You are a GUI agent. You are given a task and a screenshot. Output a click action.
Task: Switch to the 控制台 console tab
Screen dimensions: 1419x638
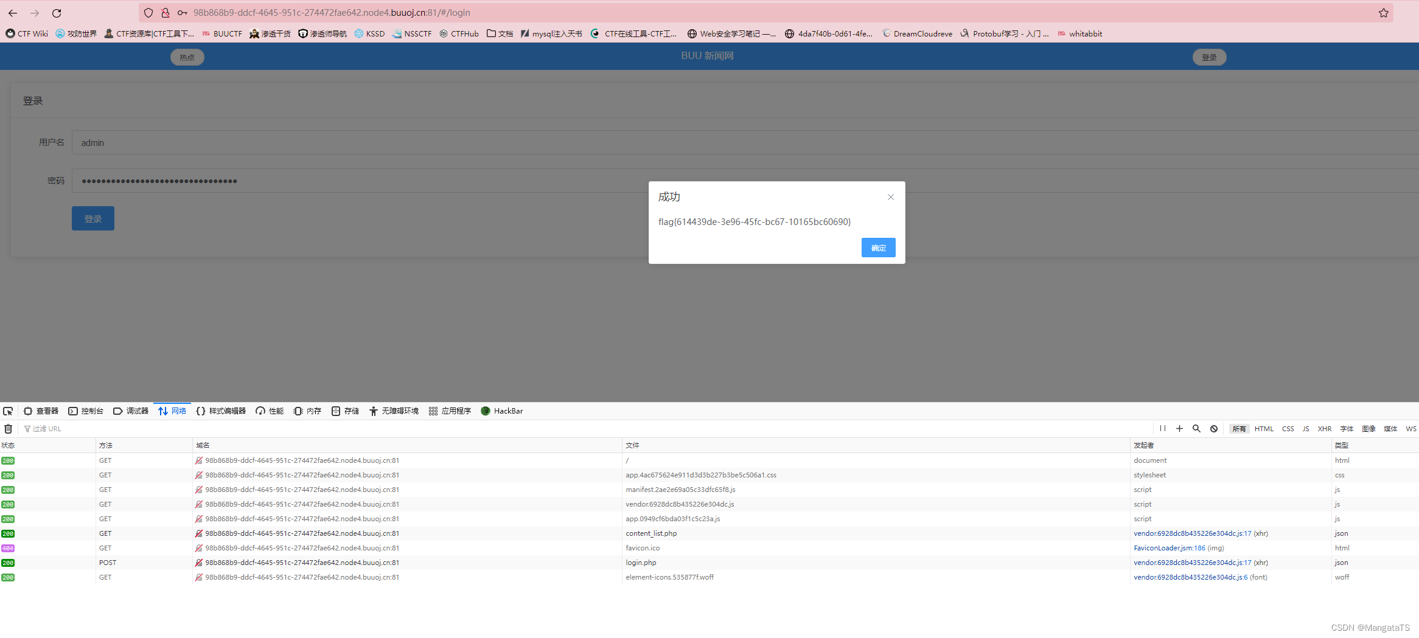pyautogui.click(x=86, y=411)
